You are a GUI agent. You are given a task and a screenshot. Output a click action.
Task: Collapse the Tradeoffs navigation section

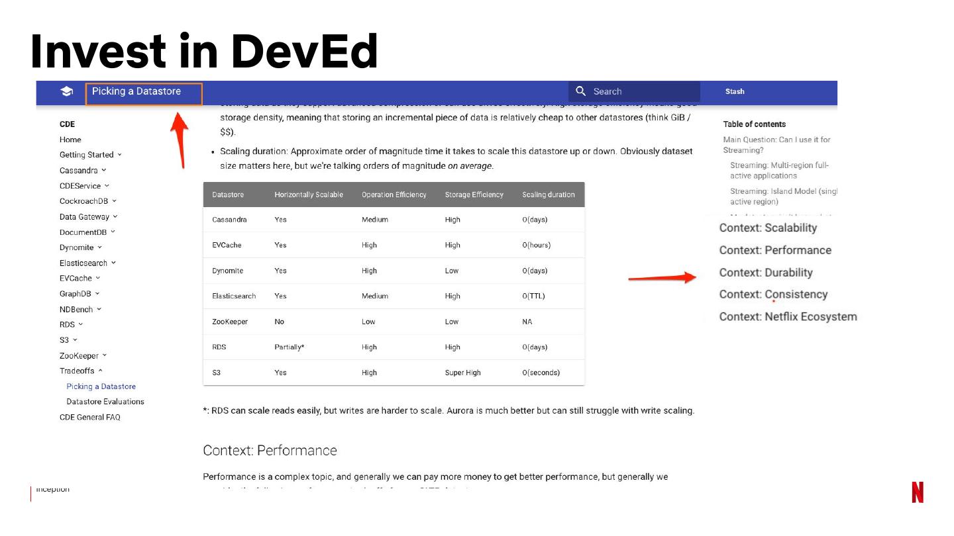click(81, 371)
